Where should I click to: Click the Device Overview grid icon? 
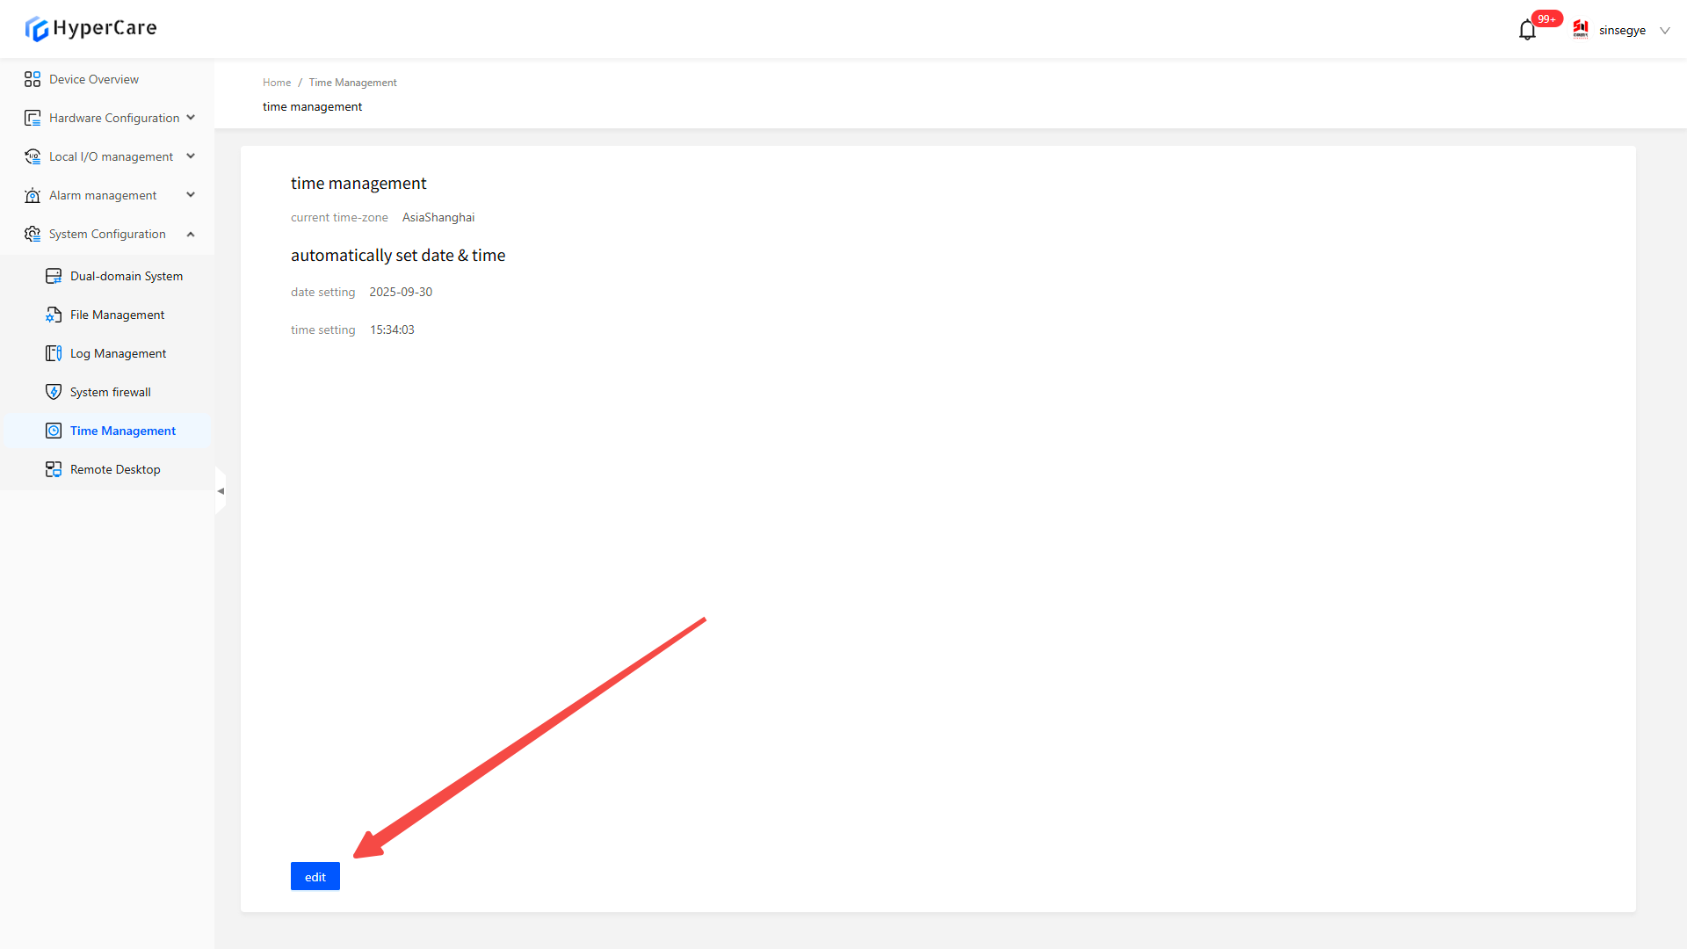tap(33, 79)
